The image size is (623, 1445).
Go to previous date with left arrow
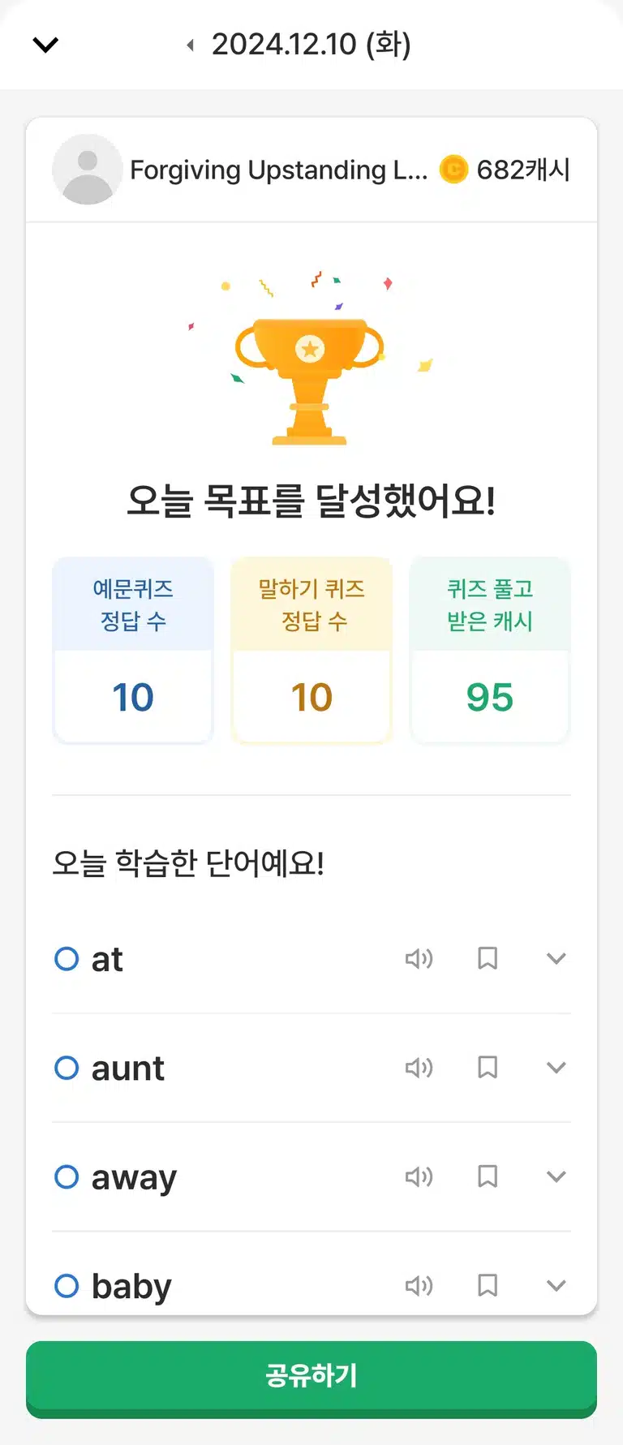(190, 45)
